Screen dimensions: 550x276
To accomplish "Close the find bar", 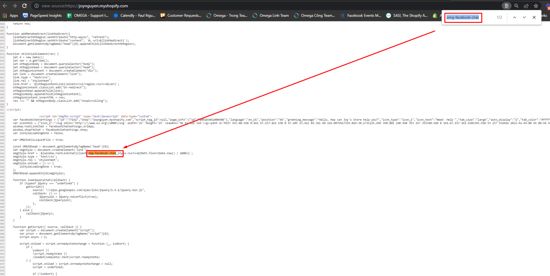I will pos(534,18).
